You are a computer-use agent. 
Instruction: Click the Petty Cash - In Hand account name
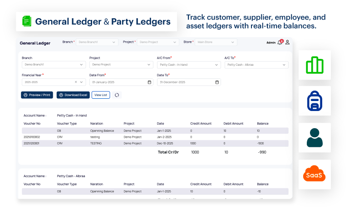(x=72, y=116)
